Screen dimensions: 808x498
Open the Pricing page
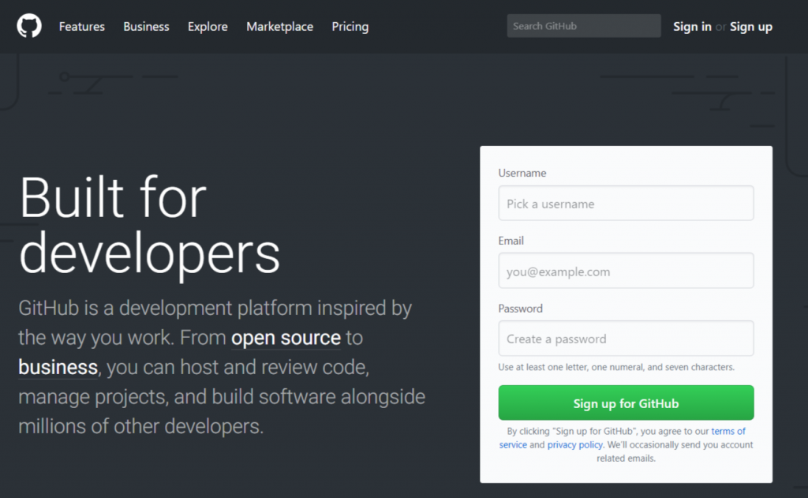[x=350, y=26]
